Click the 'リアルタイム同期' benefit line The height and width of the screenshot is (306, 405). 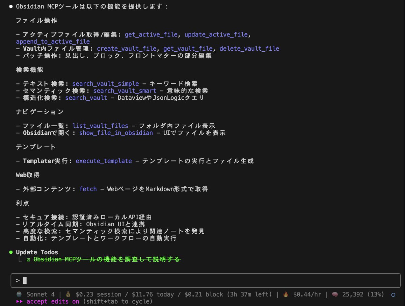(x=80, y=224)
